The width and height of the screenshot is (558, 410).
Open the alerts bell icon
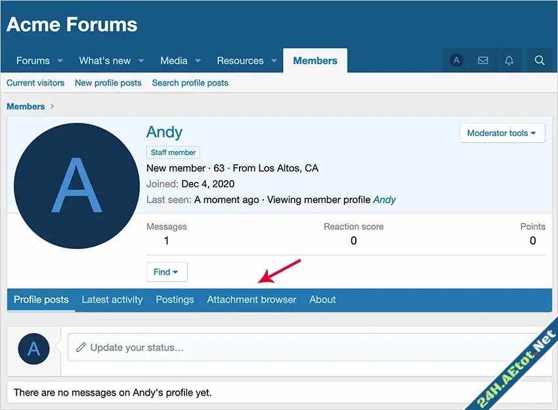coord(509,60)
